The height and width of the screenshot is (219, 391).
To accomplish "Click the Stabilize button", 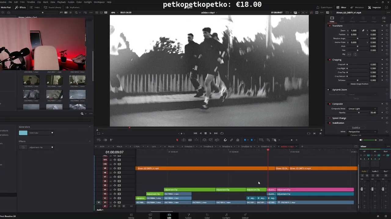I will [356, 128].
